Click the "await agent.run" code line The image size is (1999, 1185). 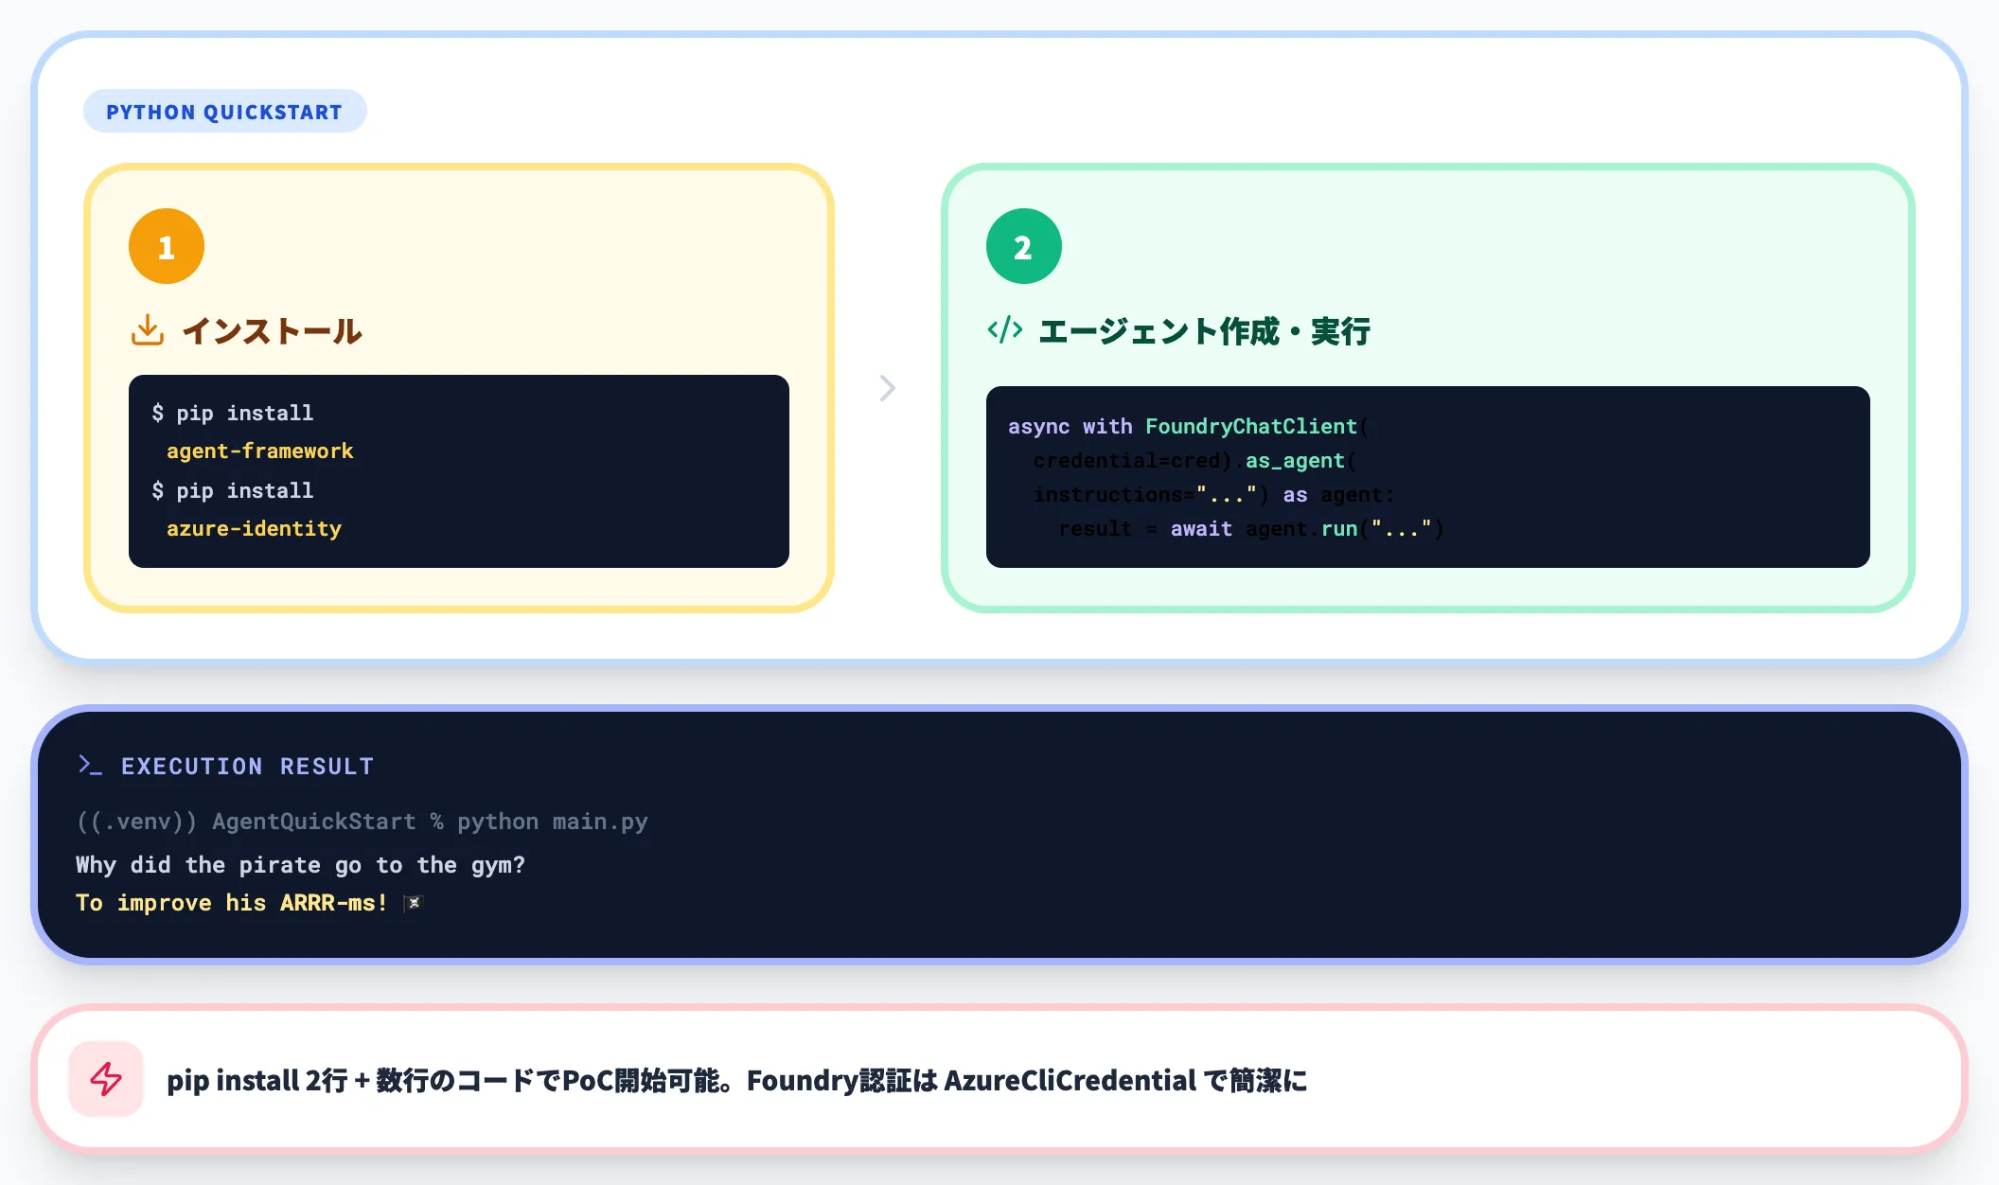tap(1250, 529)
